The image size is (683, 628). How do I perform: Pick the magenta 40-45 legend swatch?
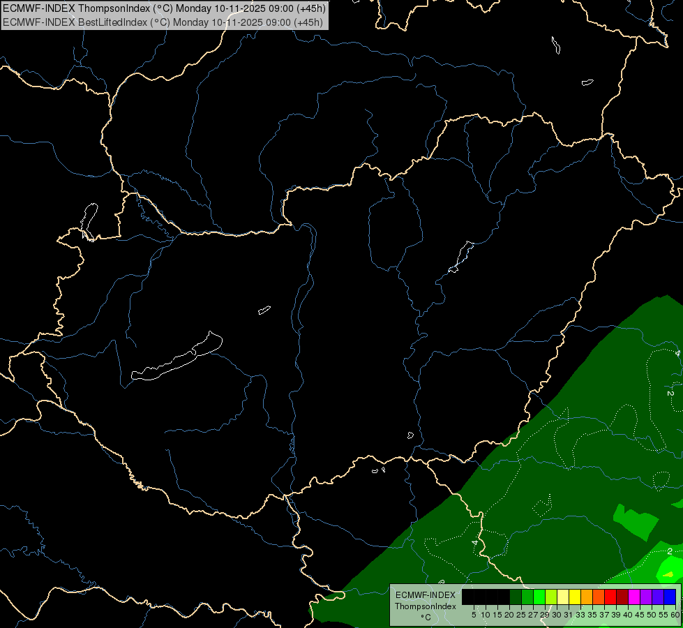tap(634, 597)
